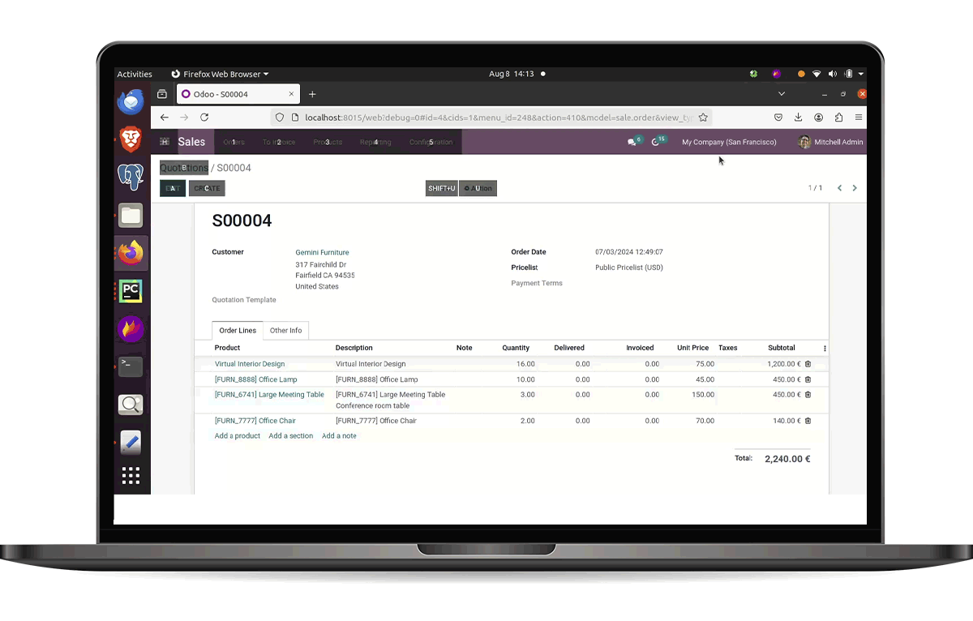
Task: List all tabs dropdown in Firefox
Action: click(782, 94)
